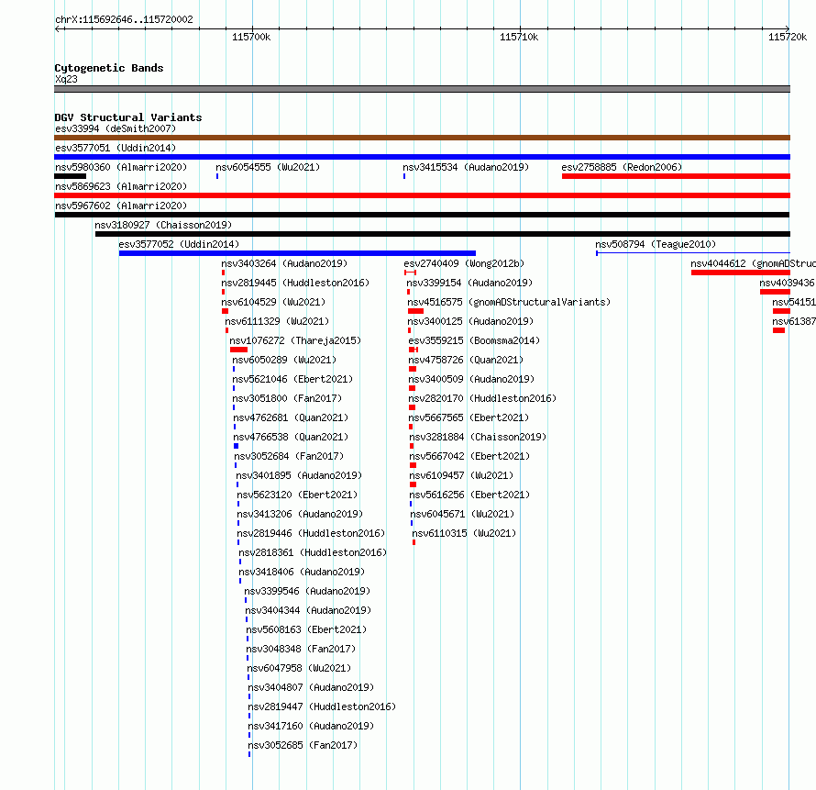Click nsv5623120 (Ebert2021) label

pos(297,495)
